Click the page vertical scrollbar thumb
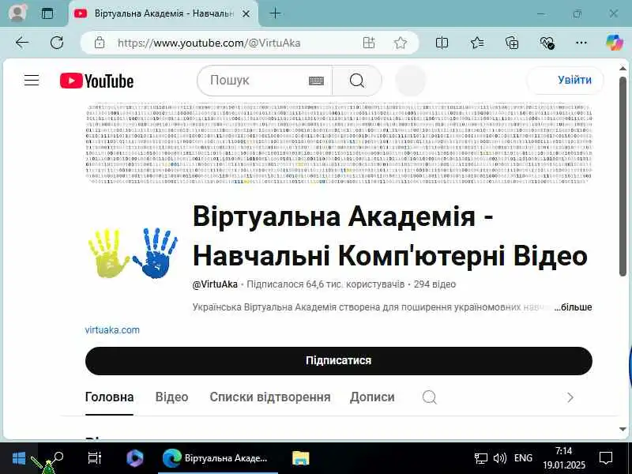 point(623,175)
